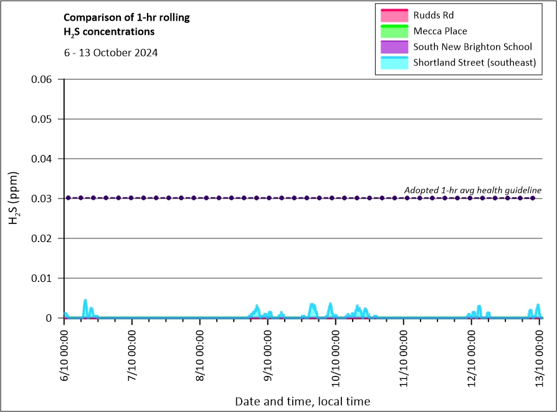Click the green Mecca Place legend swatch
The width and height of the screenshot is (557, 412).
click(x=393, y=31)
